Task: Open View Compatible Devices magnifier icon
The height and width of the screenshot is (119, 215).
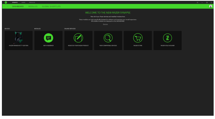Action: 108,38
